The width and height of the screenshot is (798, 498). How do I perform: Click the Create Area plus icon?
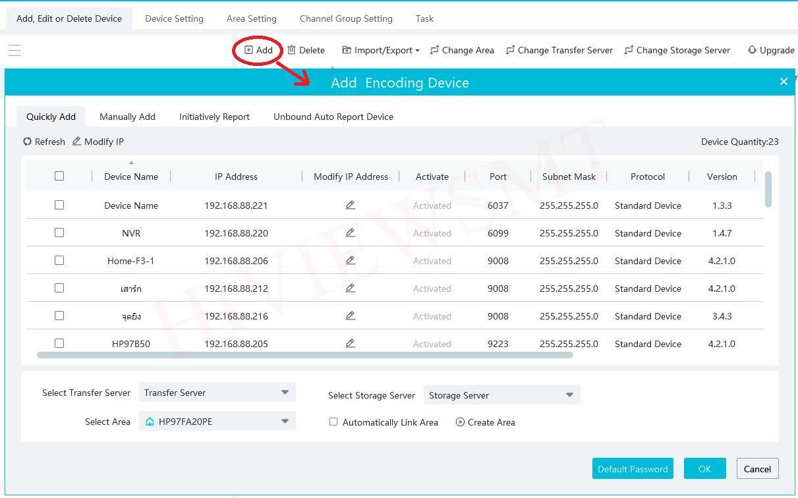click(460, 422)
